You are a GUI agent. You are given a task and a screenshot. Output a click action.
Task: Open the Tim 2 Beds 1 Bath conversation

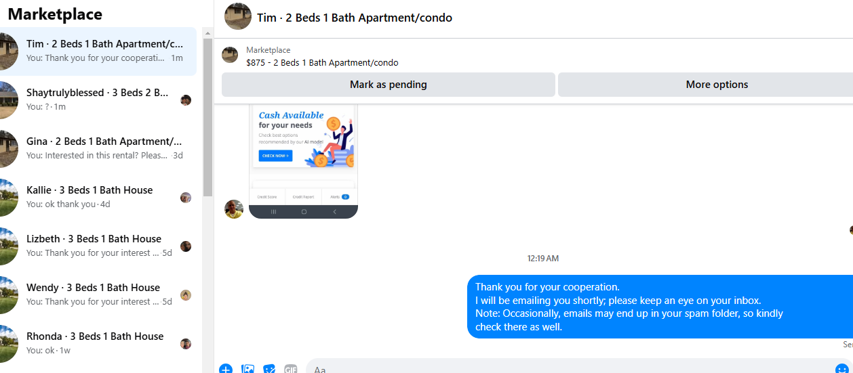pyautogui.click(x=98, y=51)
